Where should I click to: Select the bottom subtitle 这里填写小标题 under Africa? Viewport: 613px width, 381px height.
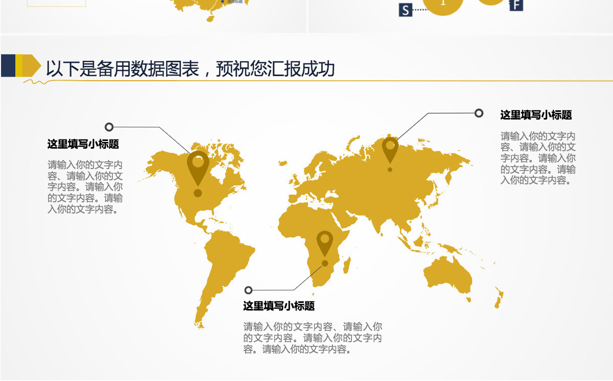(x=279, y=306)
